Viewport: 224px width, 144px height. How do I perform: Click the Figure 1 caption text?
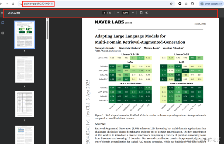150,117
